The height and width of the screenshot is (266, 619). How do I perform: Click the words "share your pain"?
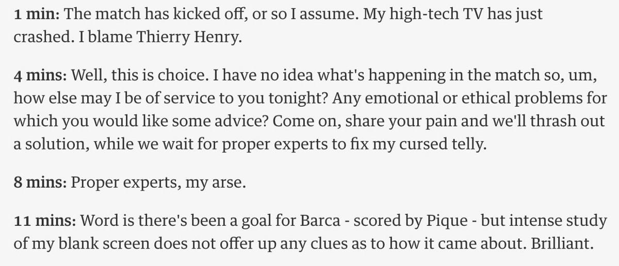tap(400, 123)
